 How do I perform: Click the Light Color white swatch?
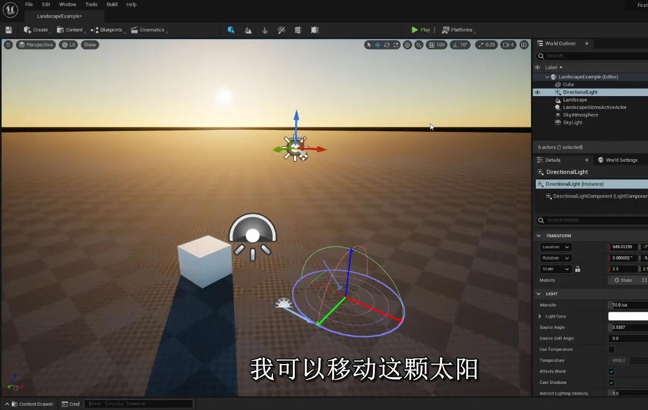629,316
